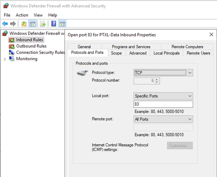The image size is (217, 177).
Task: Click the Up one level folder icon
Action: (x=24, y=24)
